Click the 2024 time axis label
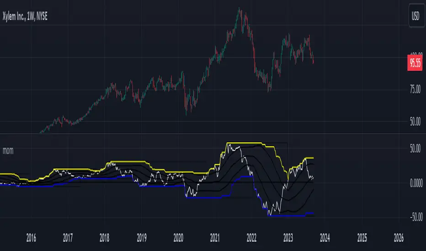Viewport: 426px width, 251px height. tap(325, 238)
